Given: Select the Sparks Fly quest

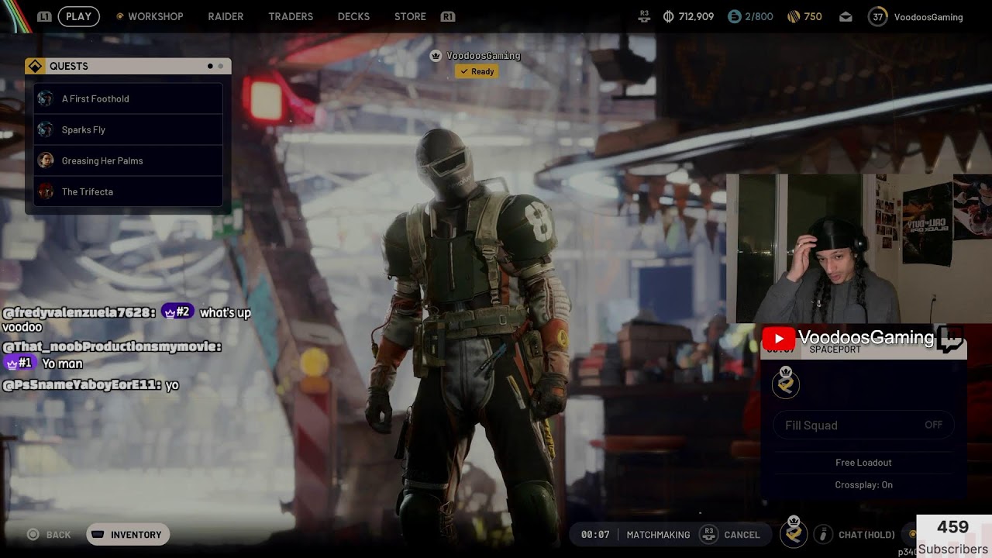Looking at the screenshot, I should pyautogui.click(x=128, y=129).
